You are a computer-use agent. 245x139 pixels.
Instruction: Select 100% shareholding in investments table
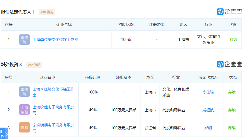tap(93, 92)
